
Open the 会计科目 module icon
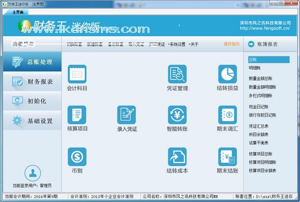[77, 74]
